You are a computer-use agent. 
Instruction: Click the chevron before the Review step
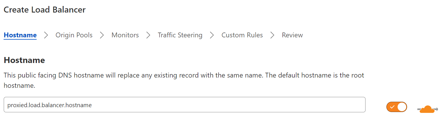[x=272, y=35]
